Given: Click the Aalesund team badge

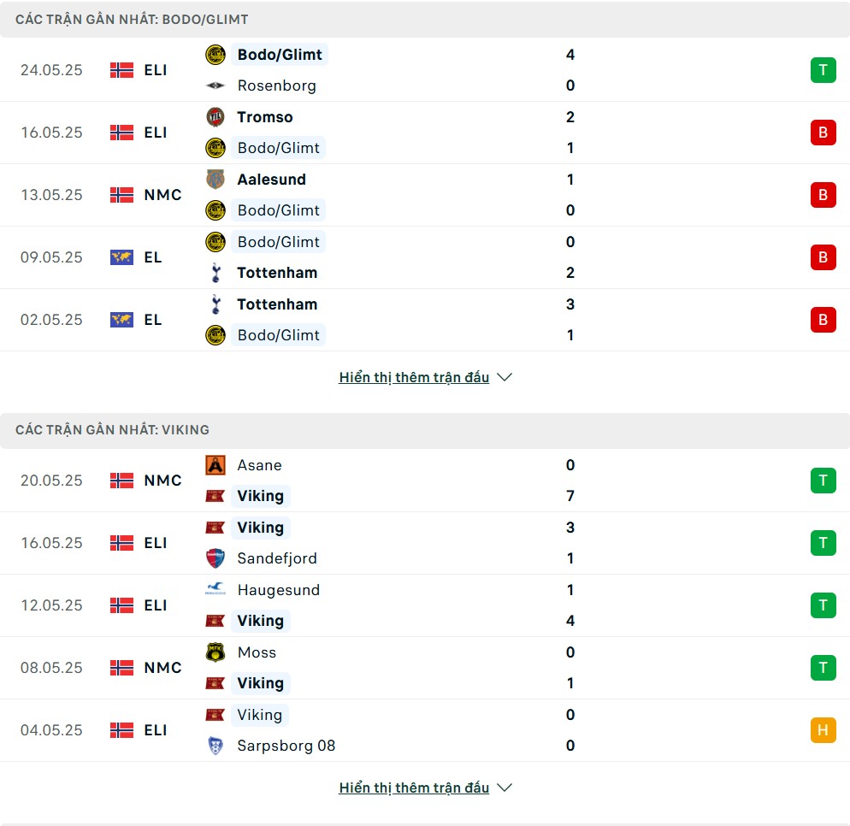Looking at the screenshot, I should pyautogui.click(x=215, y=179).
